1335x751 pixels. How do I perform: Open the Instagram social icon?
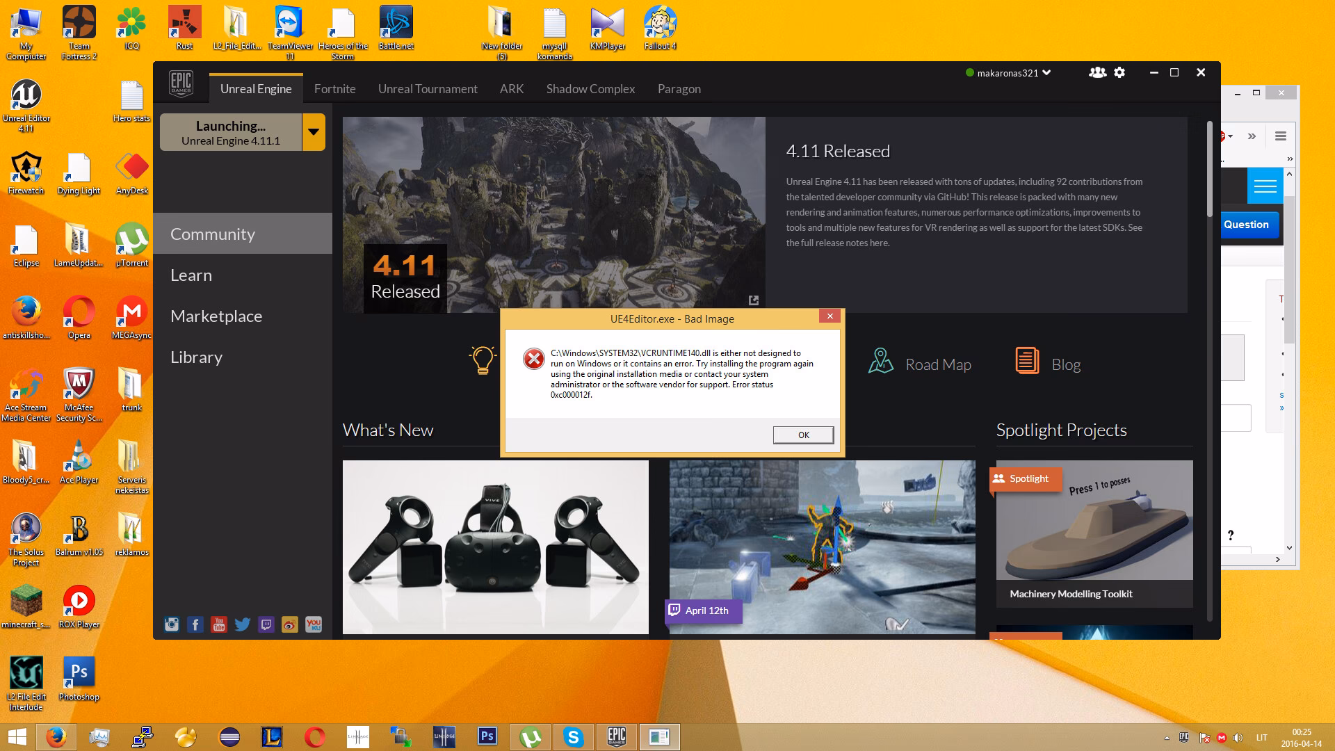pos(172,624)
